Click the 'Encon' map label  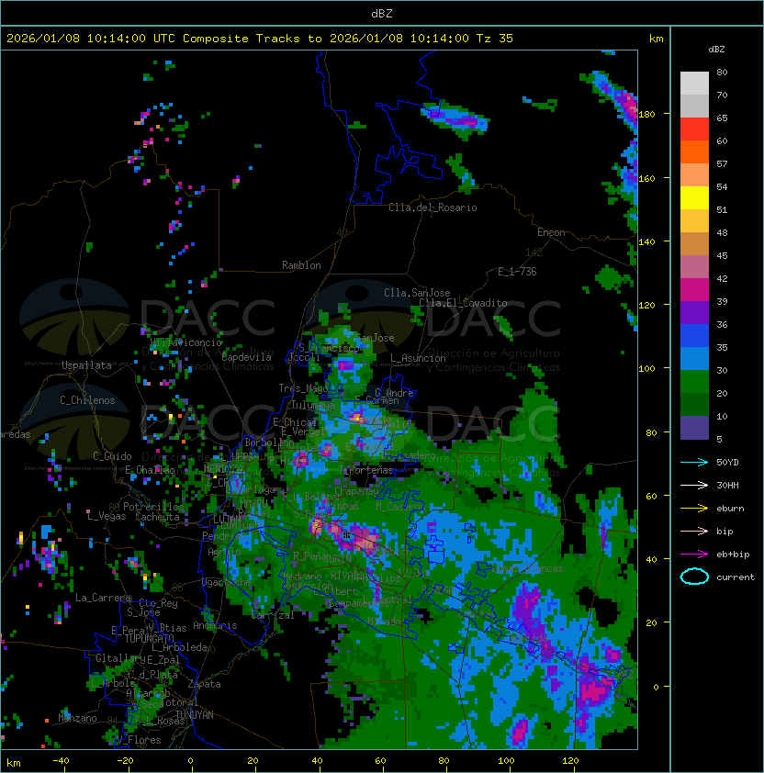point(551,232)
